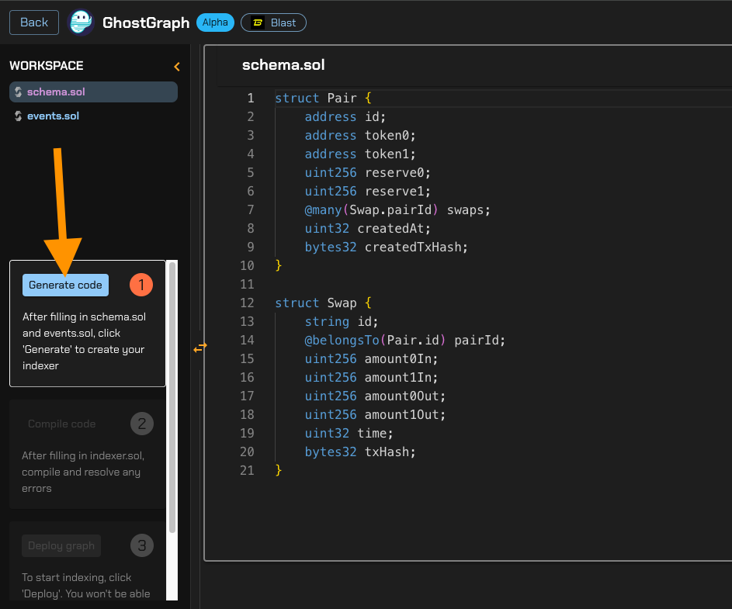Click the Blast chain logo icon

click(x=258, y=22)
